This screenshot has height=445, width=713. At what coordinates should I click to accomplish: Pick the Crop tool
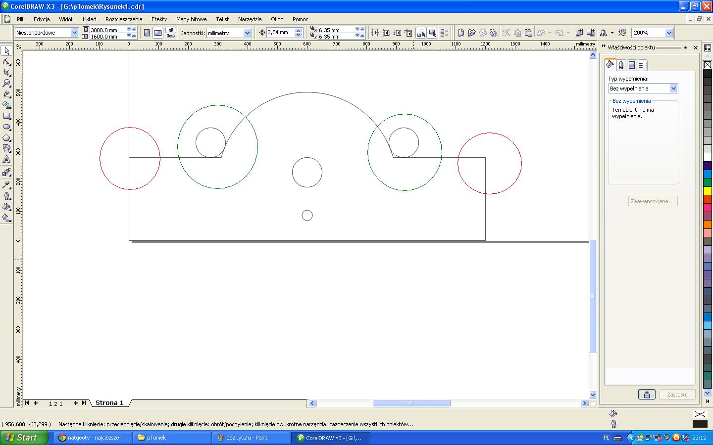point(7,72)
